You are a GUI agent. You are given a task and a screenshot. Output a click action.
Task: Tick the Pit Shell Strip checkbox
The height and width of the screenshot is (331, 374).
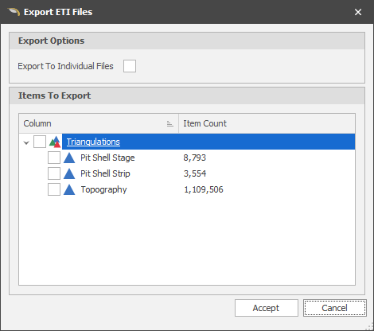pyautogui.click(x=54, y=173)
